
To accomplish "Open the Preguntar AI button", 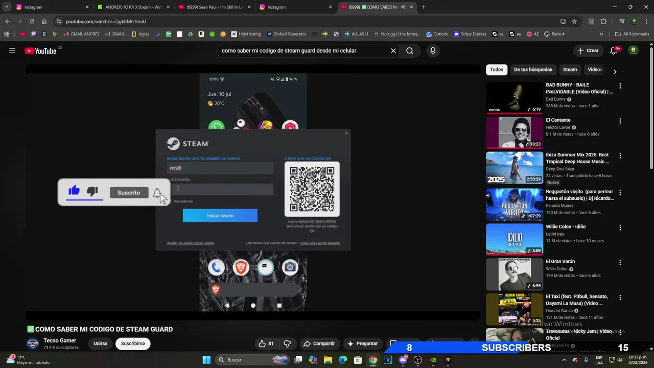I will 362,343.
